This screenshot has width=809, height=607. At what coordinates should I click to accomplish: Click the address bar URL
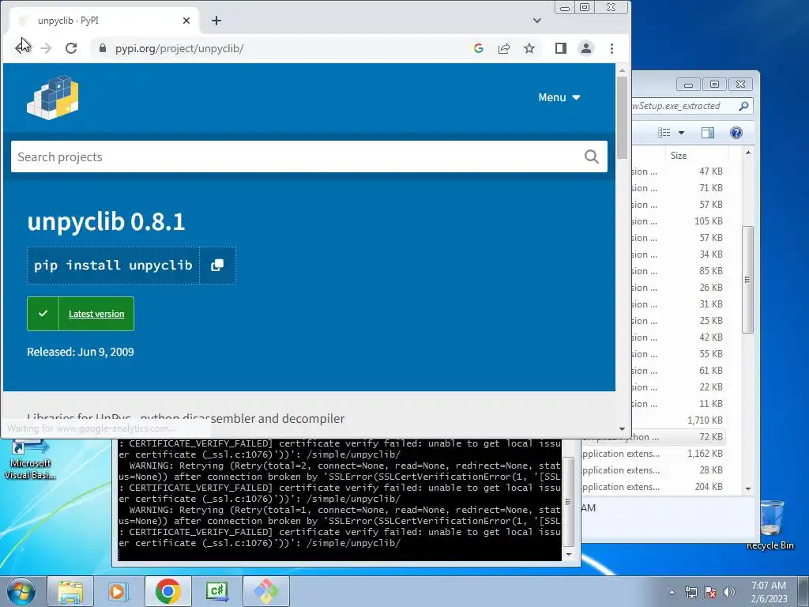click(x=179, y=48)
